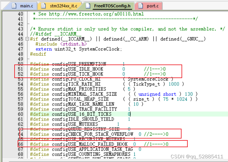
Task: Click the 1024 value on line 57
Action: (182, 99)
